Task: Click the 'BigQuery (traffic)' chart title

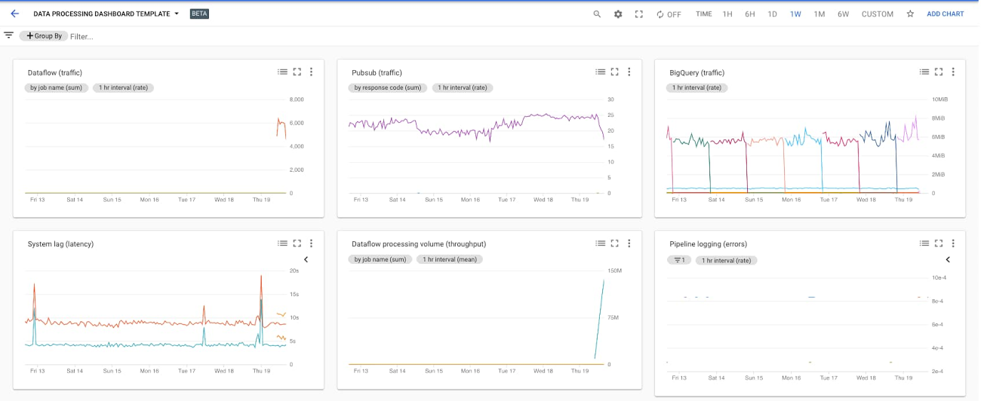Action: [697, 73]
